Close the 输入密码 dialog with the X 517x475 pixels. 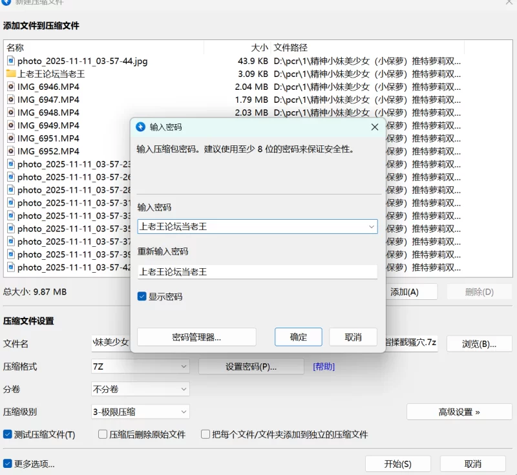[374, 127]
